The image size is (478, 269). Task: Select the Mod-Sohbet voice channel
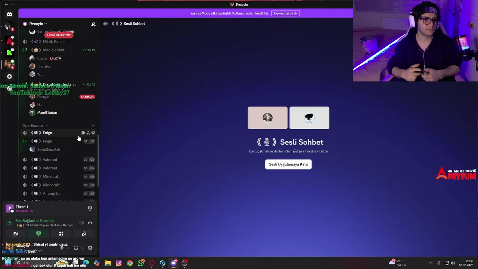pyautogui.click(x=59, y=50)
